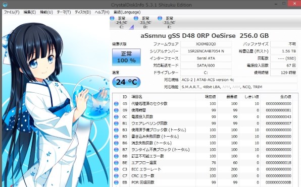
Task: Open the ディスク(D) menu
Action: point(83,12)
